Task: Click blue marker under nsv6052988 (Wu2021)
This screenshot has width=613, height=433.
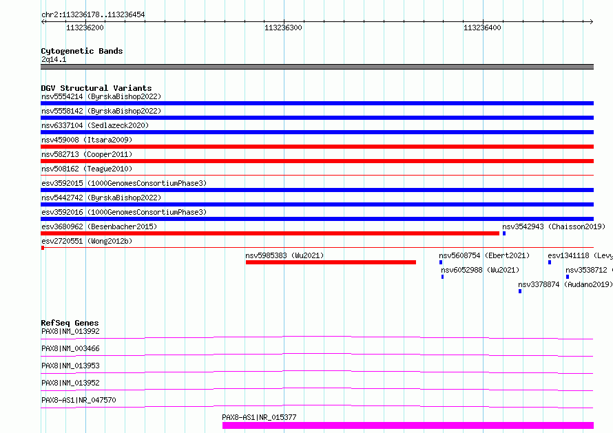Action: (443, 277)
